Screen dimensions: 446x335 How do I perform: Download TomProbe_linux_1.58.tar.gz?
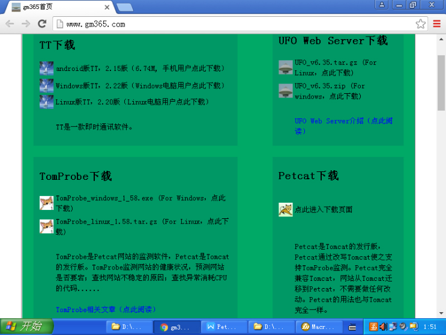[142, 226]
